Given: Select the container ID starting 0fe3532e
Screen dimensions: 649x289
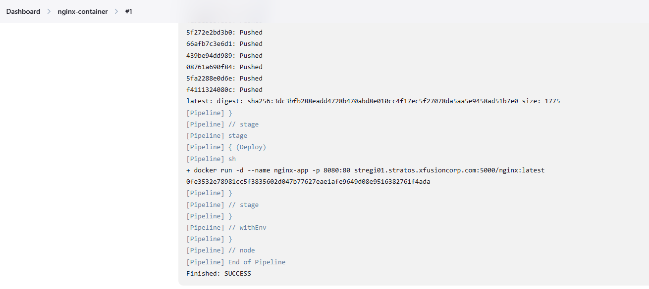Looking at the screenshot, I should (x=308, y=181).
